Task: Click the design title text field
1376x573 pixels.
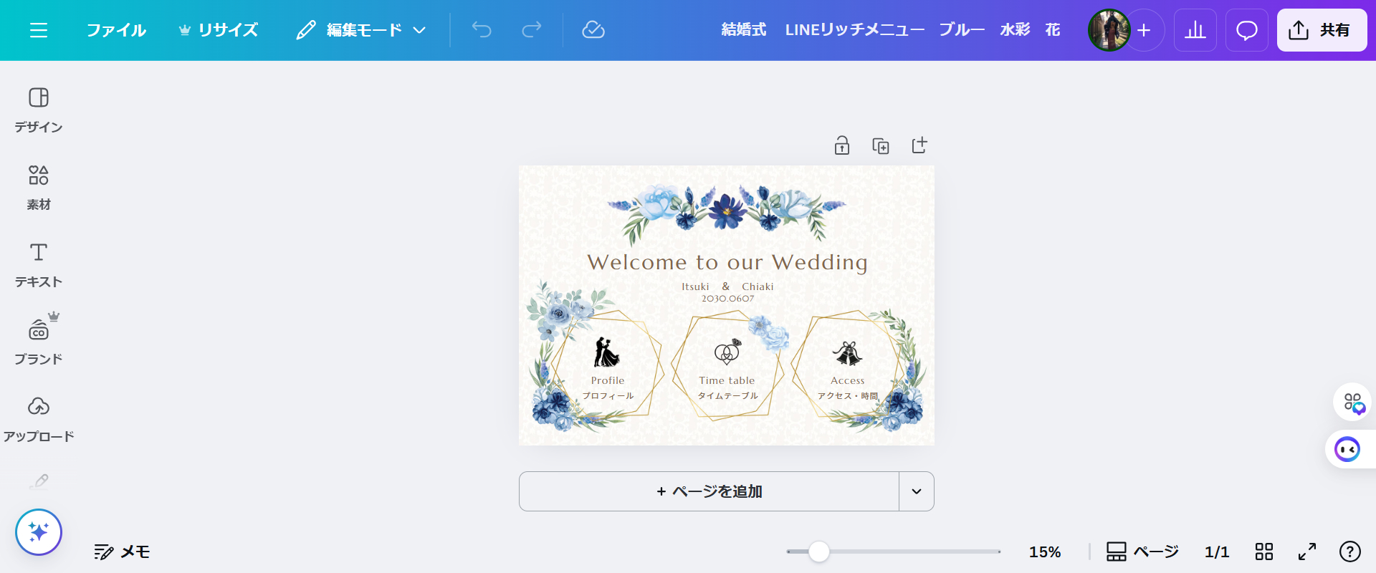Action: 891,30
